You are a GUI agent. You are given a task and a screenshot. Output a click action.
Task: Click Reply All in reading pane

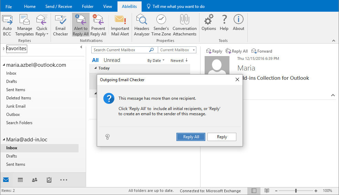coord(237,51)
